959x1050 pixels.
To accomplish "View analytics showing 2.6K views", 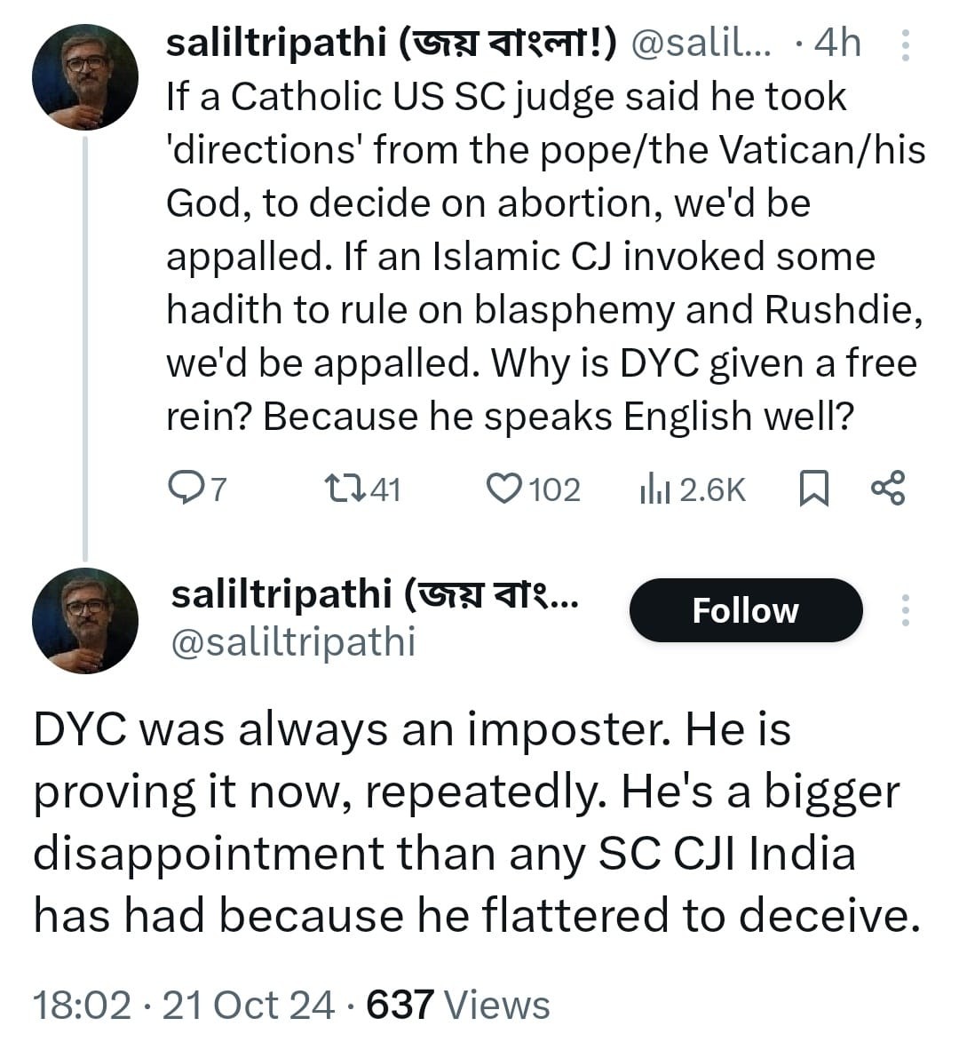I will [654, 489].
